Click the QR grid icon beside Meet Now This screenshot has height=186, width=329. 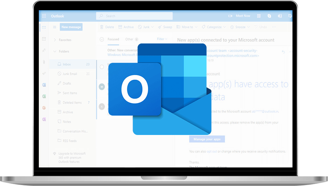tap(259, 16)
